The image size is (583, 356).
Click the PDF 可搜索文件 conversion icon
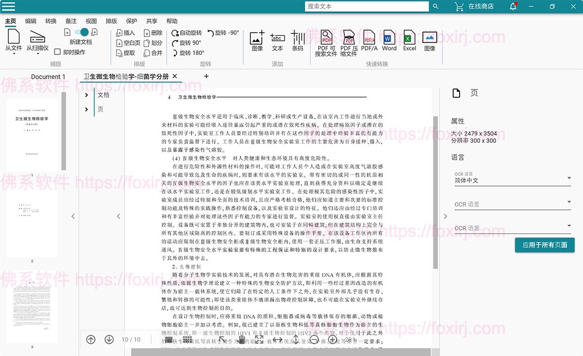coord(326,37)
